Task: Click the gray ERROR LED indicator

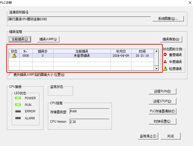Action: pyautogui.click(x=18, y=111)
